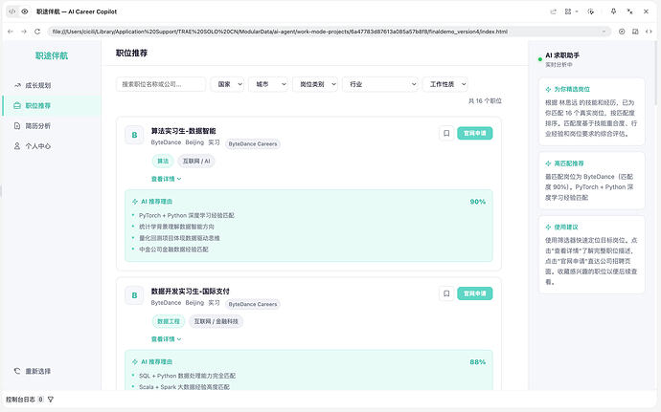Click the element inspector icon in title bar

pyautogui.click(x=591, y=11)
